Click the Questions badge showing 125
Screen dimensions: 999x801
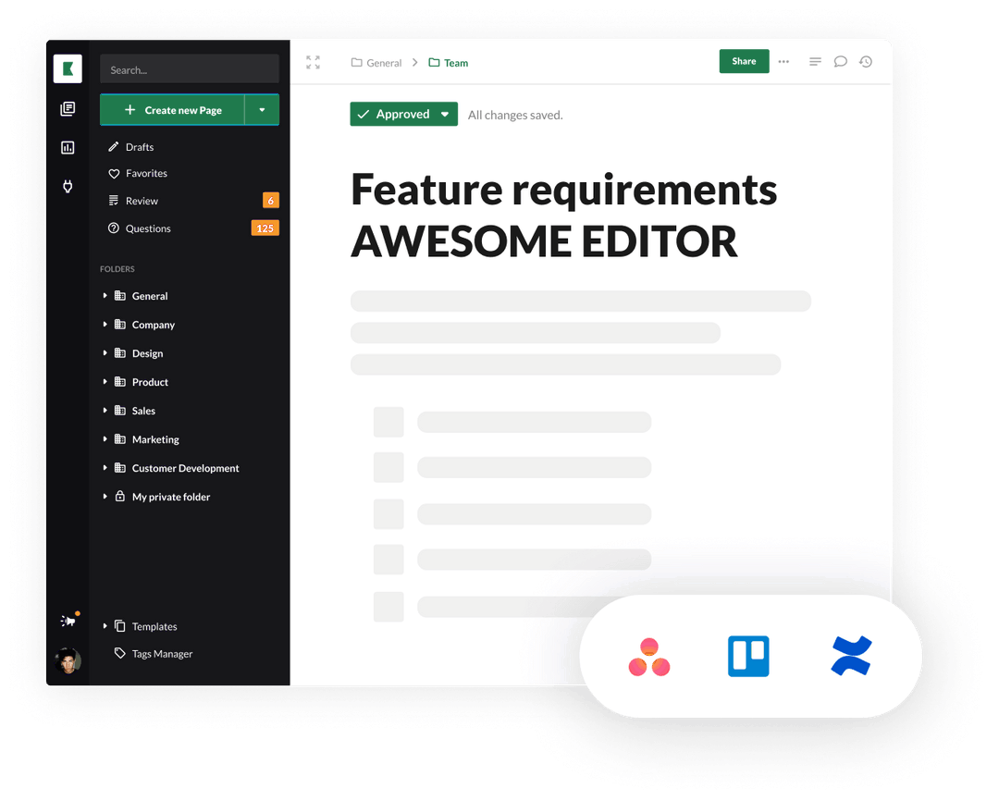(265, 228)
